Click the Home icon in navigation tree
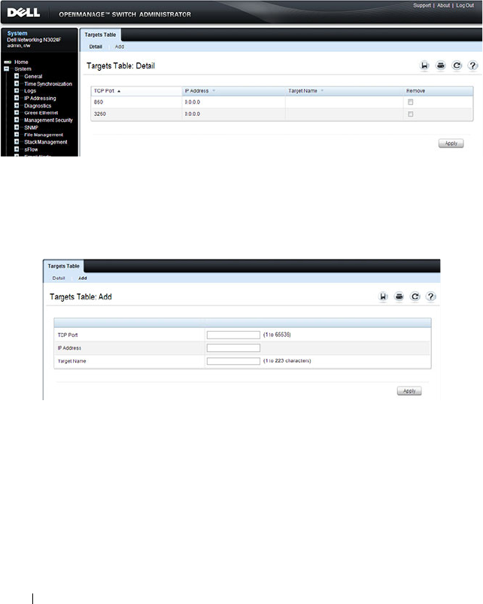Viewport: 483px width, 604px height. [x=8, y=62]
